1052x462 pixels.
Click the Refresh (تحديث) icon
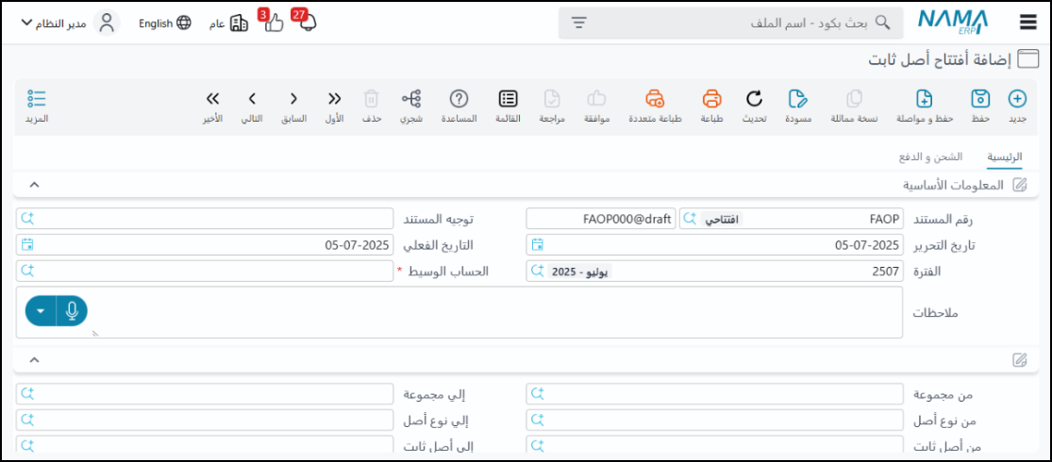pyautogui.click(x=753, y=100)
